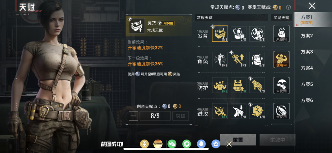The height and width of the screenshot is (153, 332).
Task: Click the 重置 reset button
Action: (x=238, y=140)
